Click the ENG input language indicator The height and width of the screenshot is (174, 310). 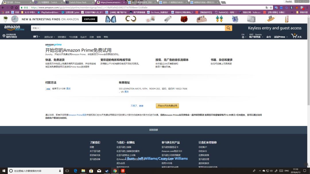(287, 171)
